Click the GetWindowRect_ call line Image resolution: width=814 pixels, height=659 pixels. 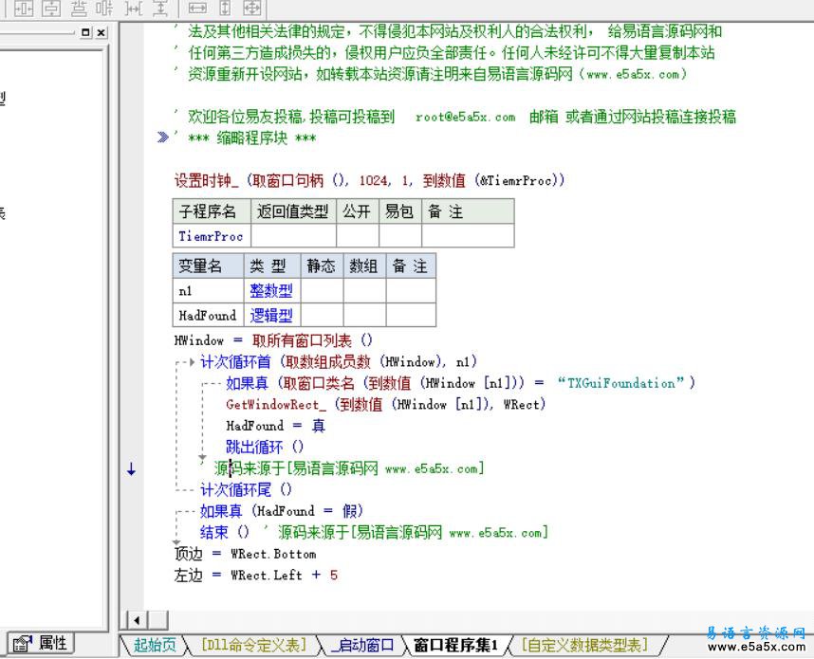pos(386,404)
